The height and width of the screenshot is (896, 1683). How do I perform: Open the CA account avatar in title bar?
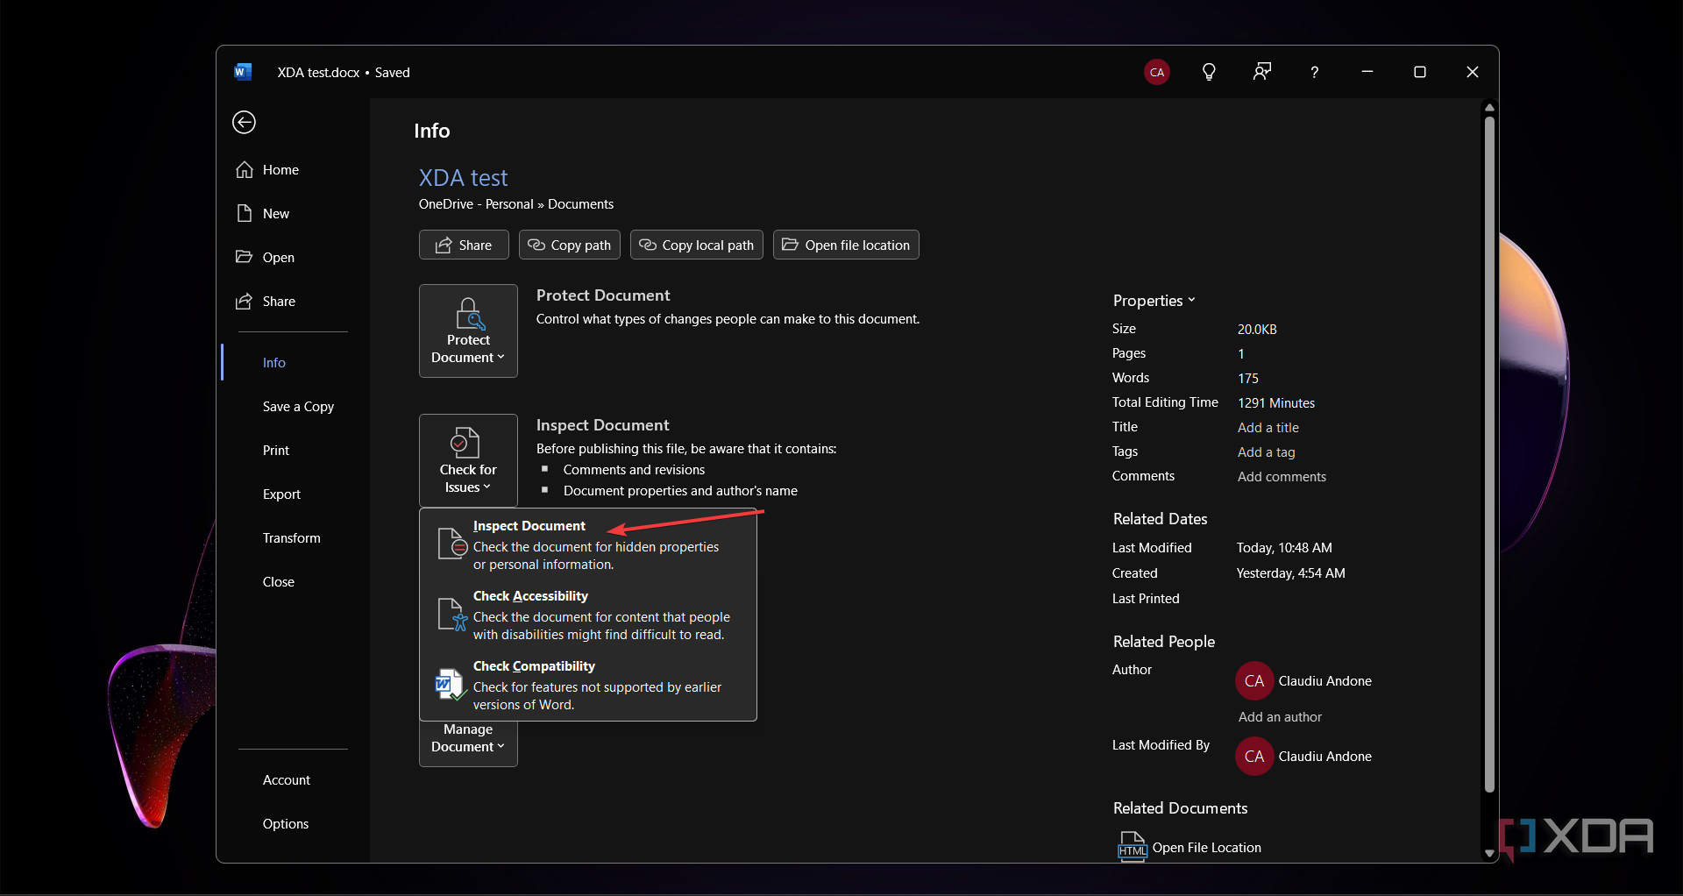click(1157, 72)
